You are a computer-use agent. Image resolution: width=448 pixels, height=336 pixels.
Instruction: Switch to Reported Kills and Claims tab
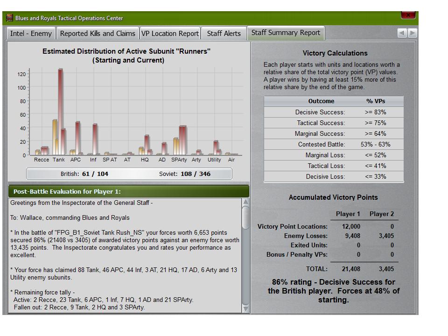(98, 34)
